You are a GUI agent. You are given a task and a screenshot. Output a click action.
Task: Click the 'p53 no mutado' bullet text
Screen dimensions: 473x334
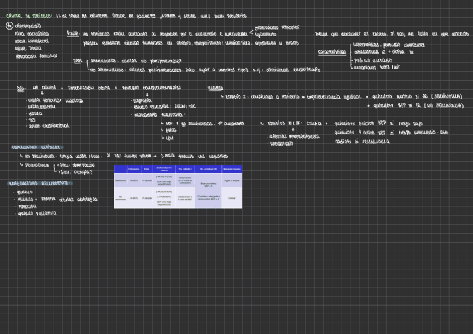[x=373, y=60]
